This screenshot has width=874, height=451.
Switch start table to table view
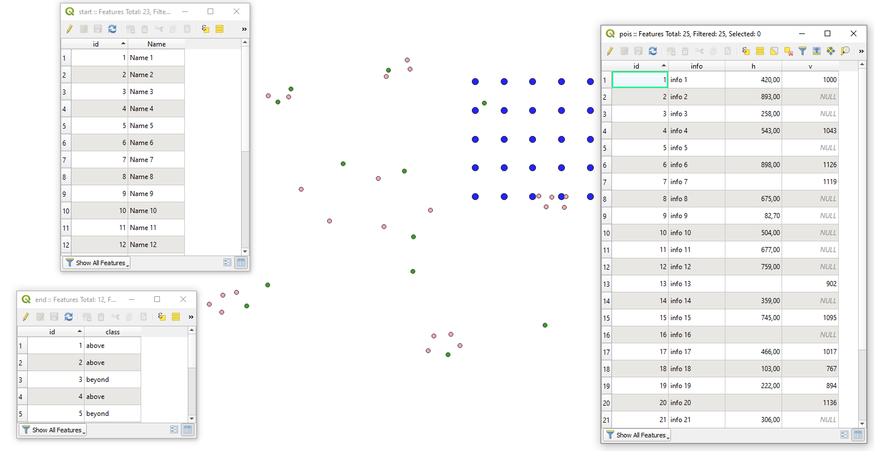coord(241,262)
